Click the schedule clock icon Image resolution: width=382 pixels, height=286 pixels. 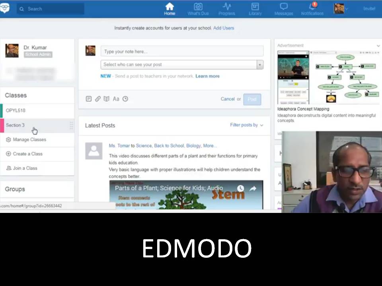click(x=125, y=99)
